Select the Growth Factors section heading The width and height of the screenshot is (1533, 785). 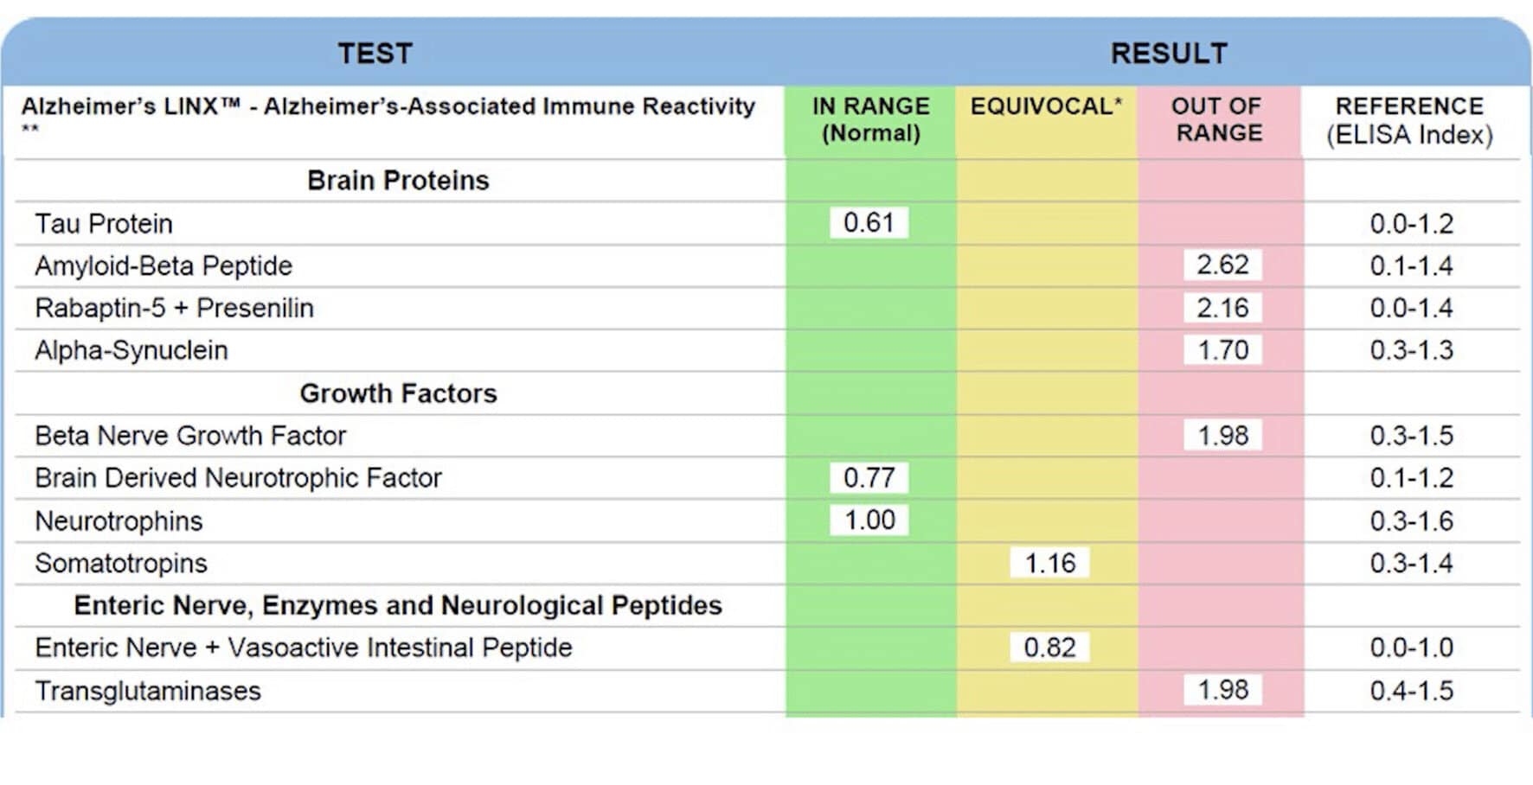click(398, 393)
